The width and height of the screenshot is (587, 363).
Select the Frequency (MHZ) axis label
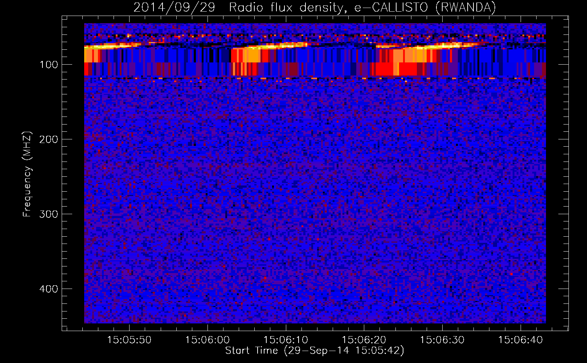click(x=27, y=174)
